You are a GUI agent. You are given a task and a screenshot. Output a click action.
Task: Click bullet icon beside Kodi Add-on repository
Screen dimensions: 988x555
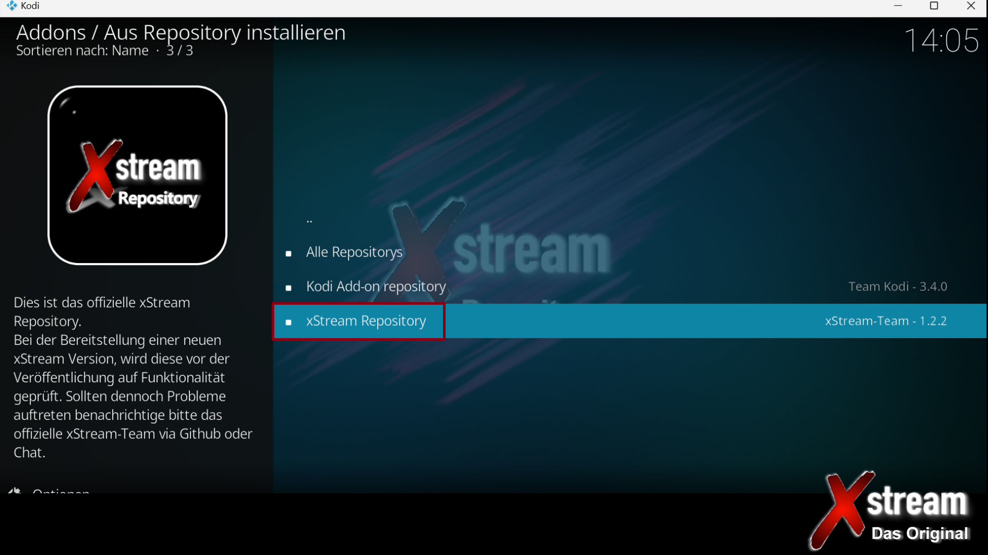pyautogui.click(x=289, y=288)
